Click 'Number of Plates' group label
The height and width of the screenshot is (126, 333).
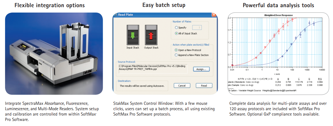coord(182,21)
